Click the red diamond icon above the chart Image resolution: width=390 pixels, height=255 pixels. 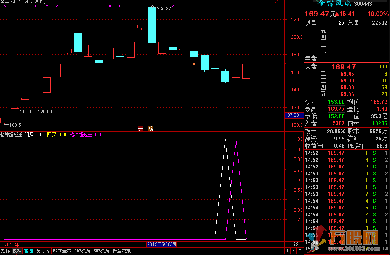point(276,2)
